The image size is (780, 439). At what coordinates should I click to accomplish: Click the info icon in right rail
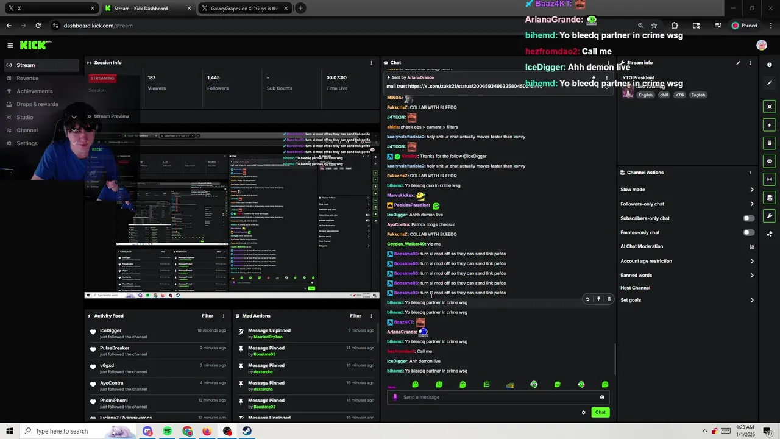tap(770, 65)
